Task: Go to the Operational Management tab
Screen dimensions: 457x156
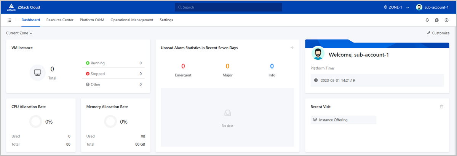Action: (x=132, y=20)
